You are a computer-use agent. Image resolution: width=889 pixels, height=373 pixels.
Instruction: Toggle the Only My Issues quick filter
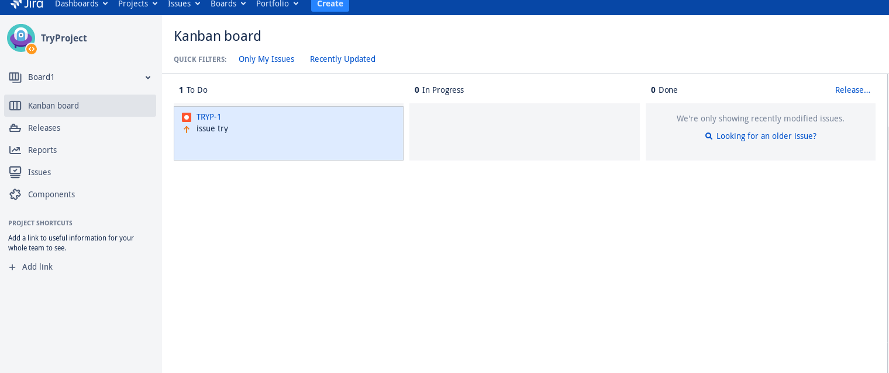click(267, 59)
